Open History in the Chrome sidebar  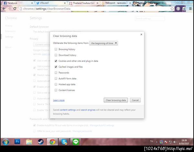coord(8,26)
